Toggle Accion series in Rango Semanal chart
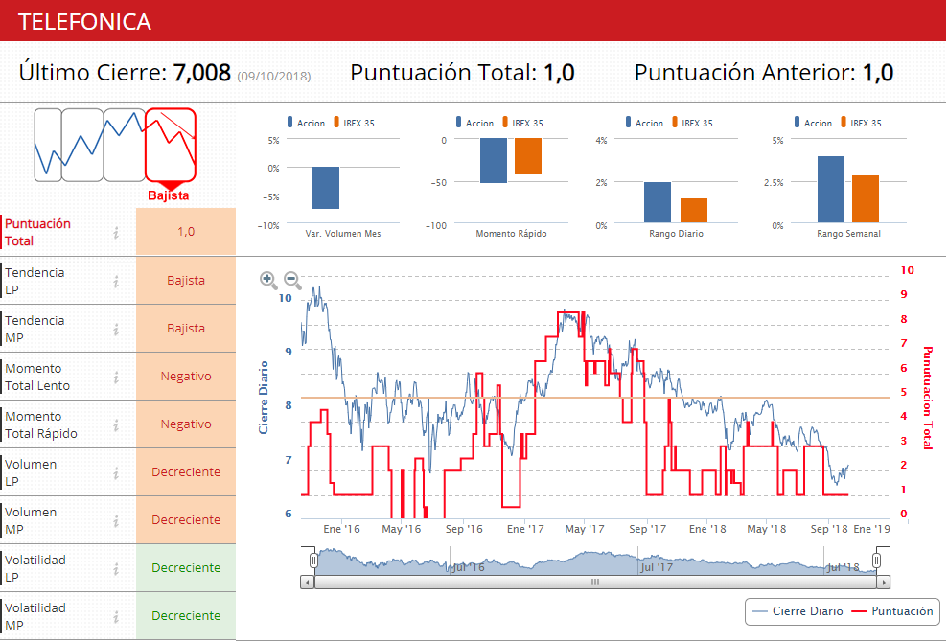948x641 pixels. 813,123
